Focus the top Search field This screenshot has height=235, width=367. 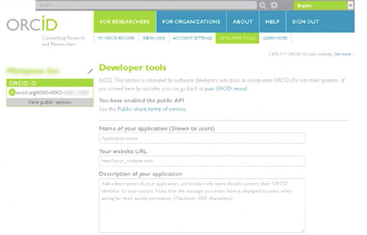tap(146, 5)
